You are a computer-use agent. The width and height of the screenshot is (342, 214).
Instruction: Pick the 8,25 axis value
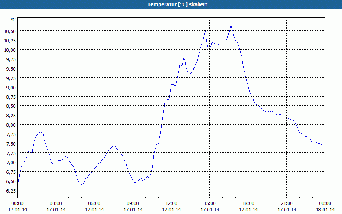(x=11, y=116)
